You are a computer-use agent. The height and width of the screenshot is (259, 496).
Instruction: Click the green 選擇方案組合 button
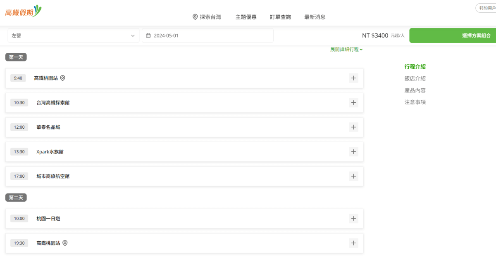point(453,36)
